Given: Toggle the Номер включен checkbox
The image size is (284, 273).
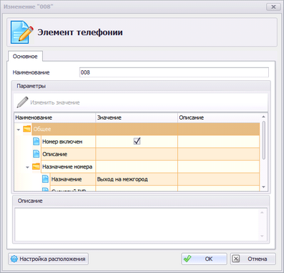Looking at the screenshot, I should tap(137, 141).
